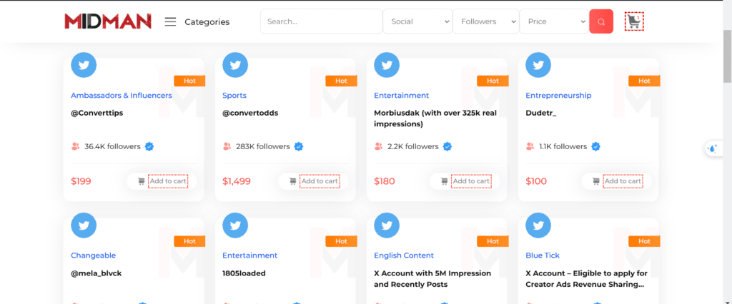The image size is (732, 304).
Task: Click the blue water-drop widget icon
Action: [x=713, y=148]
